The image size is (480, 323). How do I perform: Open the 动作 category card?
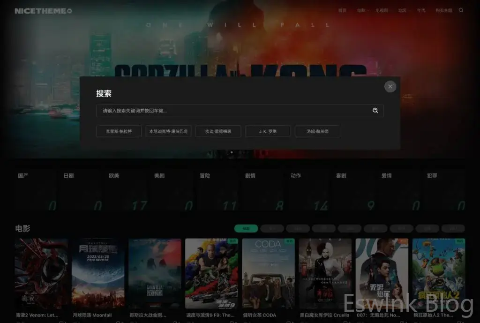308,190
